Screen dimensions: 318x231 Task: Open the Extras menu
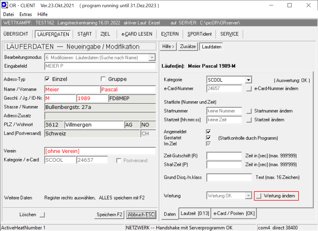click(x=26, y=14)
